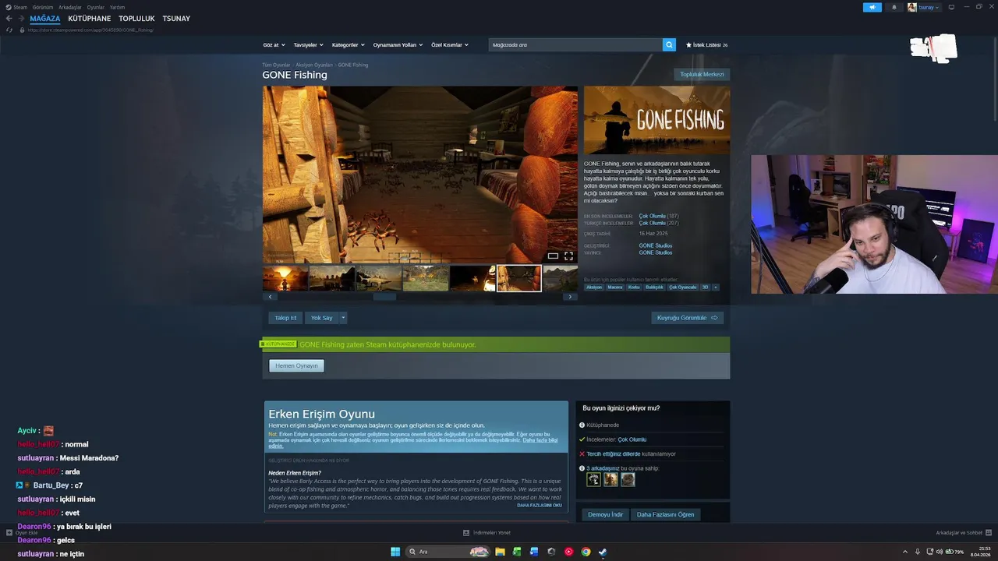Viewport: 998px width, 561px height.
Task: Click Daha Fazlasını Öğren button
Action: pos(665,514)
